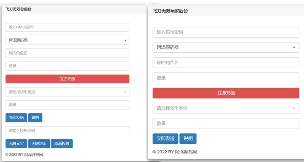Click 你的角色名 field in 玩家后台 panel

(x=226, y=63)
